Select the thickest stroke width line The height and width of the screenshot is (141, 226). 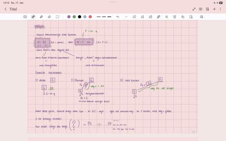click(x=109, y=17)
